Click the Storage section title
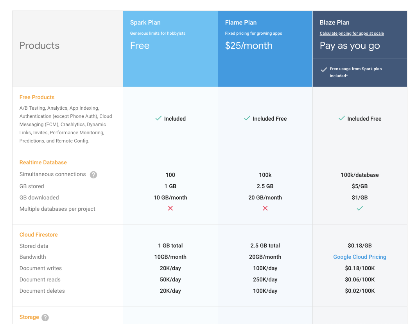418x324 pixels. [x=29, y=317]
